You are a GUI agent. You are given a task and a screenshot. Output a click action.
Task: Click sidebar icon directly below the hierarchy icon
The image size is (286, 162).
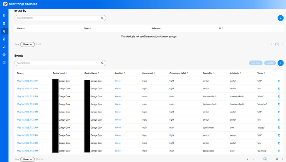tap(4, 55)
